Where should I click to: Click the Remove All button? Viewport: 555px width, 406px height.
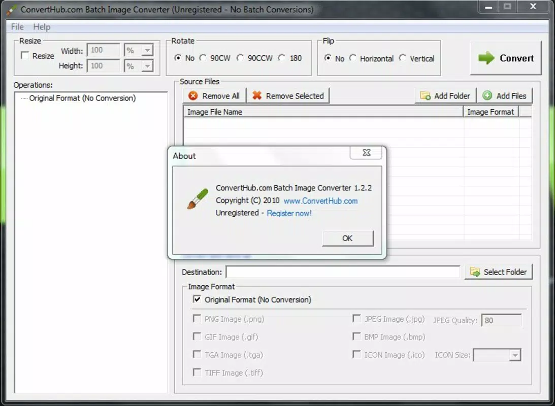pos(214,96)
